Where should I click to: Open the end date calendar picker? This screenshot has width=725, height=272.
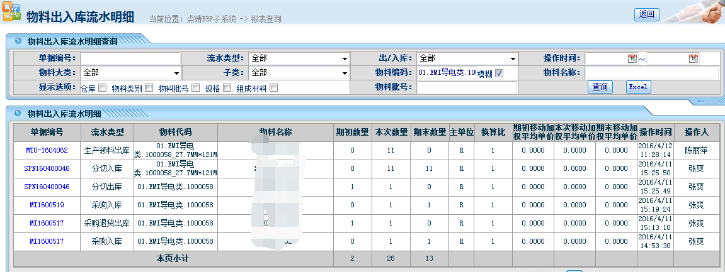pyautogui.click(x=693, y=58)
